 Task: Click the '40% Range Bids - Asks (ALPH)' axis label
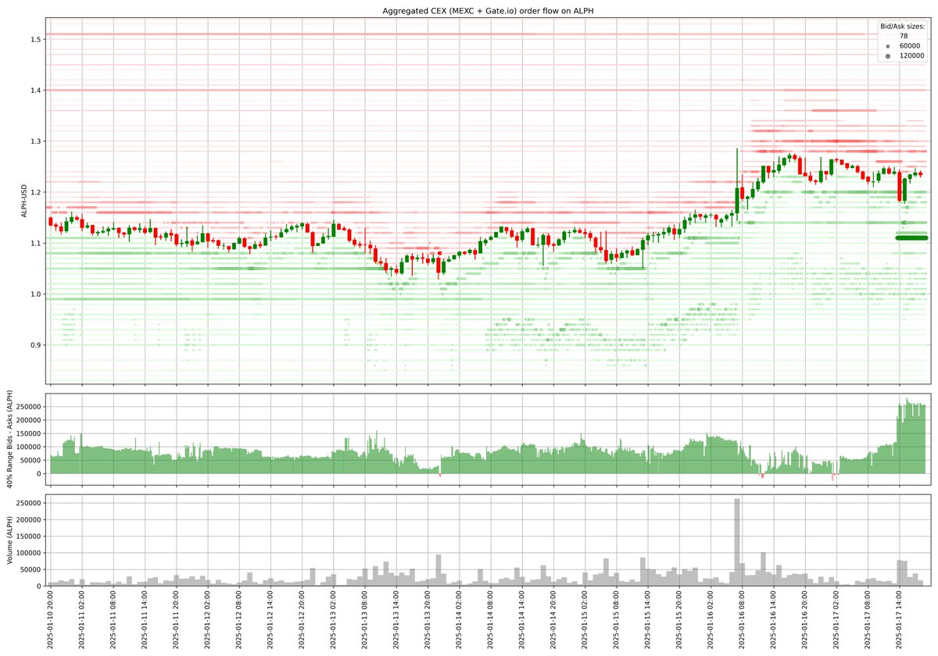tap(12, 439)
